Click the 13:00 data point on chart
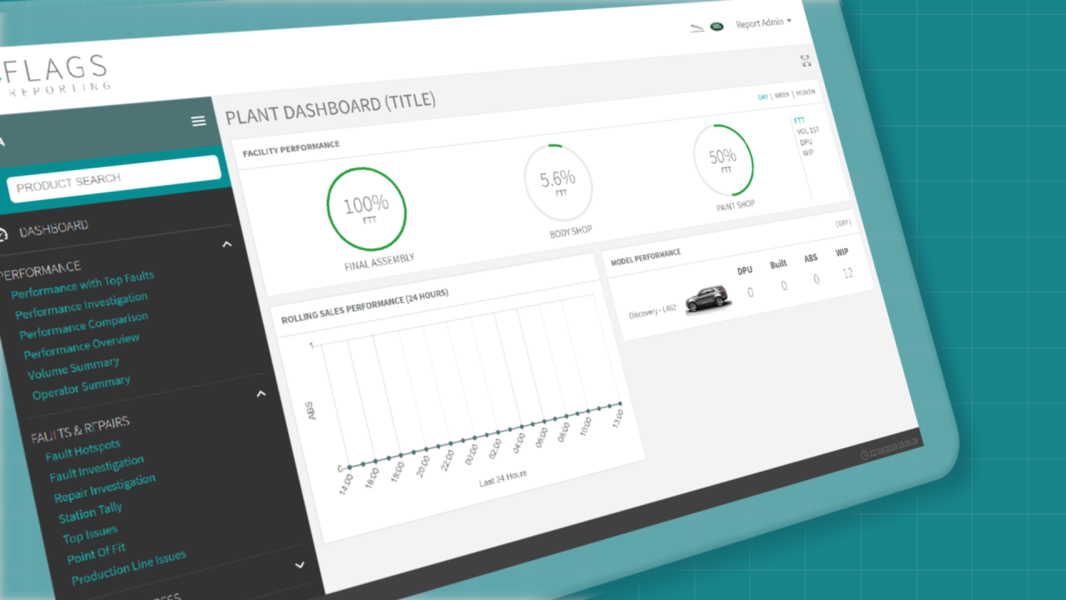The width and height of the screenshot is (1066, 600). point(620,404)
